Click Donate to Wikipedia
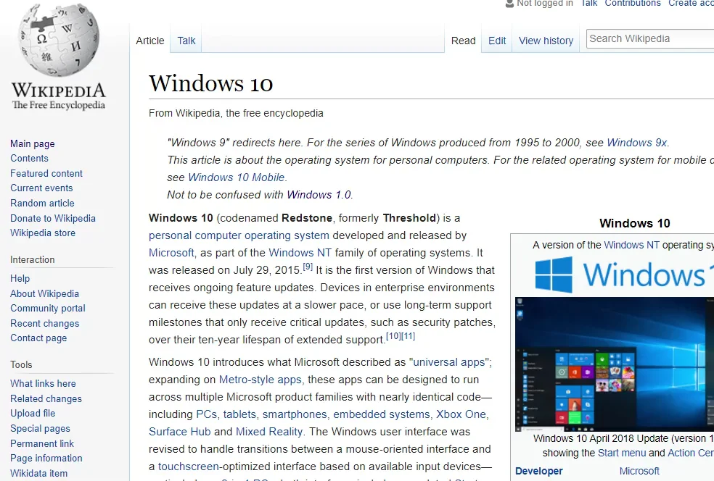The height and width of the screenshot is (481, 714). (53, 218)
